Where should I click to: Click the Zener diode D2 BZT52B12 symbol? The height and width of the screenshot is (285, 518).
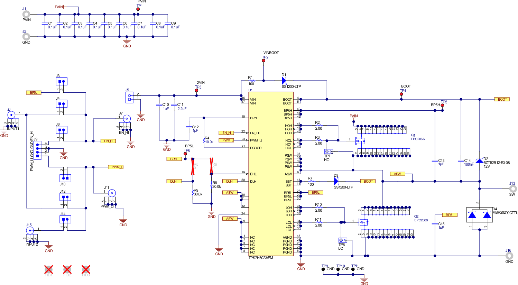[479, 160]
